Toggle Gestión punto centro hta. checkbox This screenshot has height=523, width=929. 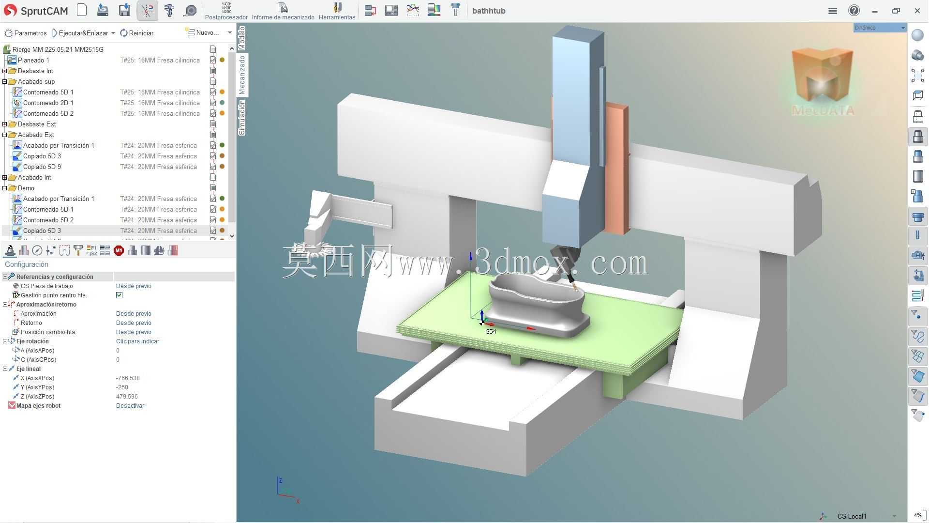tap(119, 295)
